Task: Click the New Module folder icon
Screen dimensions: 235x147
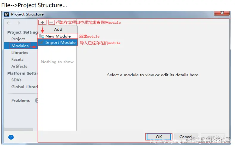Action: [x=41, y=36]
